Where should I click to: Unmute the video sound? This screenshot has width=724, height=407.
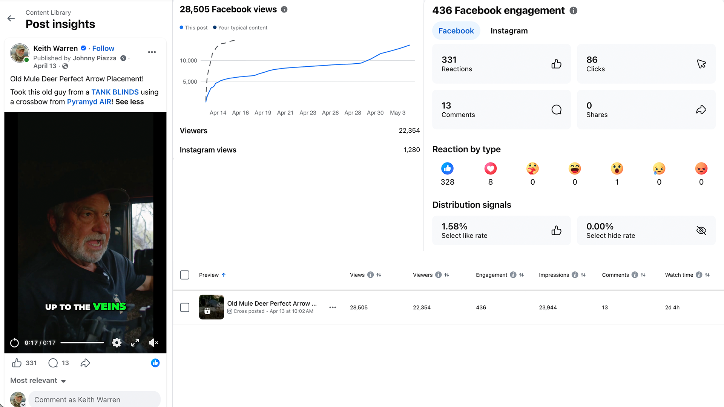[153, 343]
